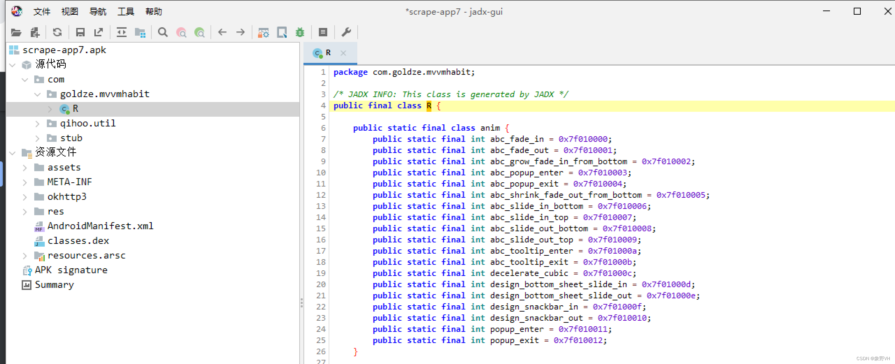Open class search (pink icon)

[181, 32]
